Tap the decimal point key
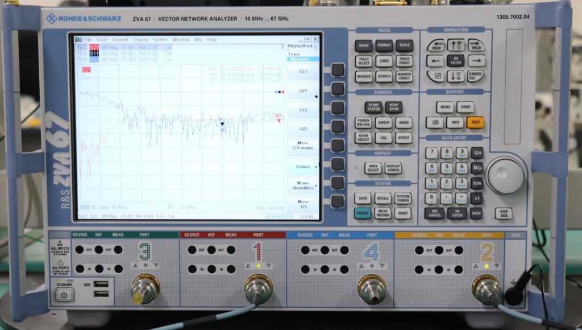 [x=447, y=198]
